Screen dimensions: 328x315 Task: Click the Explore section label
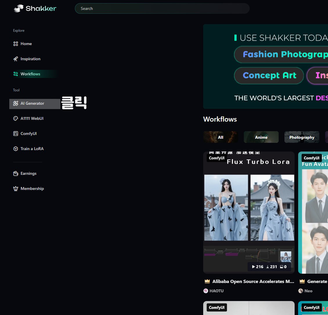(19, 31)
